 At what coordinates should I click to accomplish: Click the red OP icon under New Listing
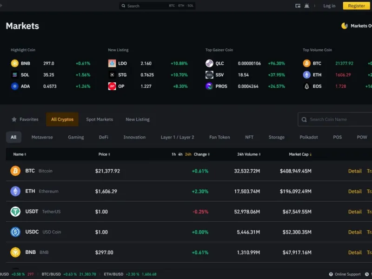(x=112, y=86)
